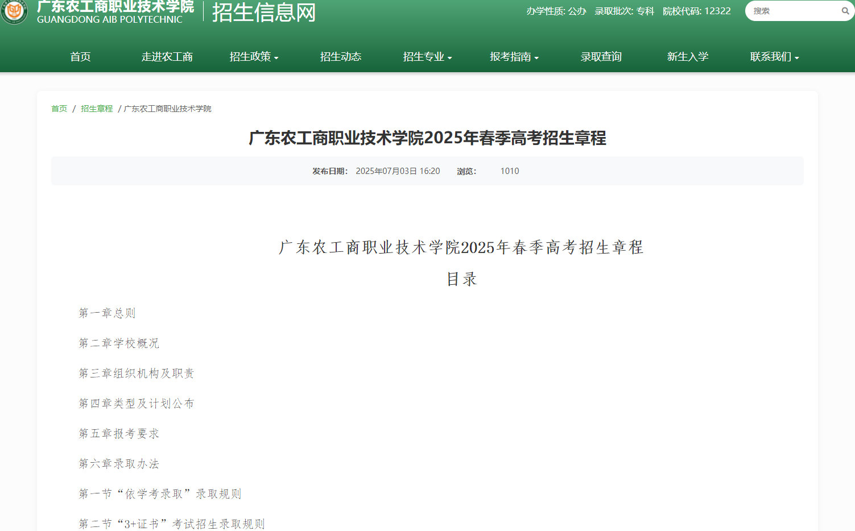Open the 招生动态 section
Viewport: 855px width, 531px height.
(x=341, y=56)
